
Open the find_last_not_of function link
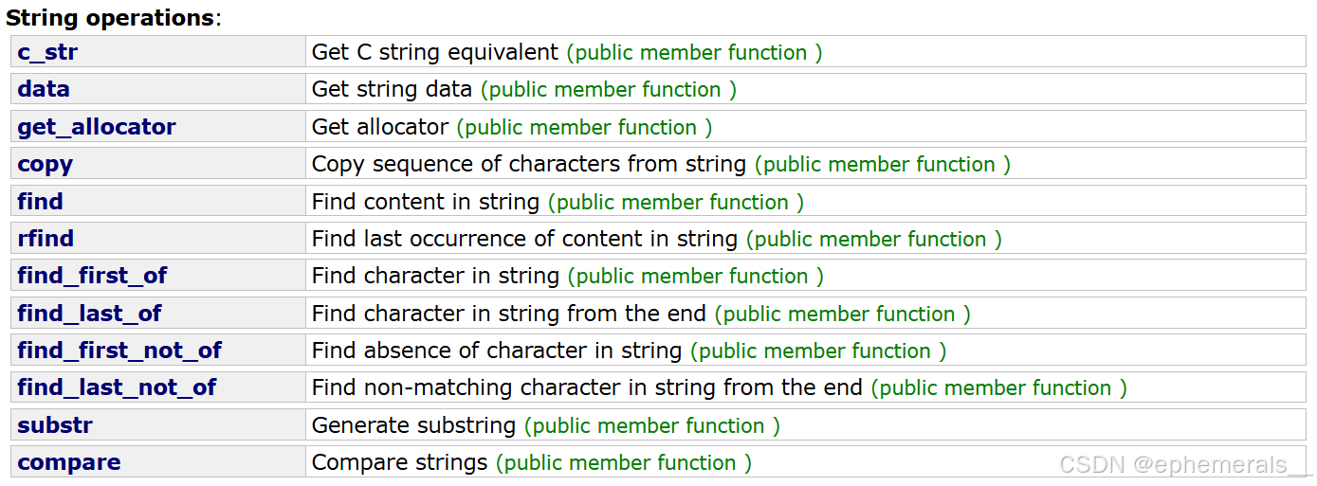tap(117, 387)
